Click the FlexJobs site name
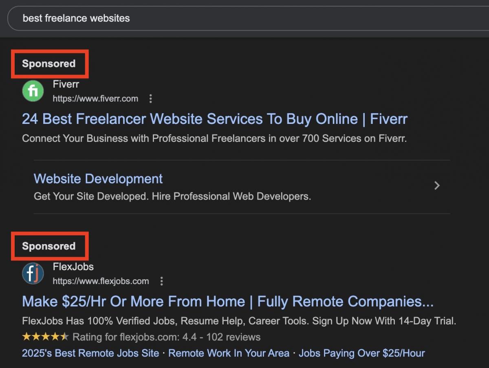Viewport: 489px width, 368px height. 73,267
